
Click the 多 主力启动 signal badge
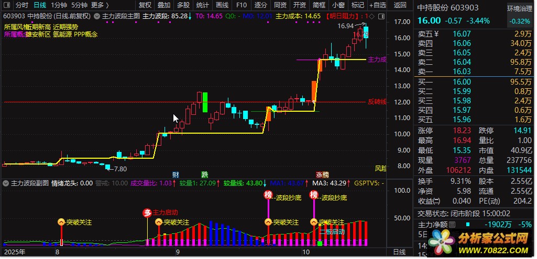(147, 213)
